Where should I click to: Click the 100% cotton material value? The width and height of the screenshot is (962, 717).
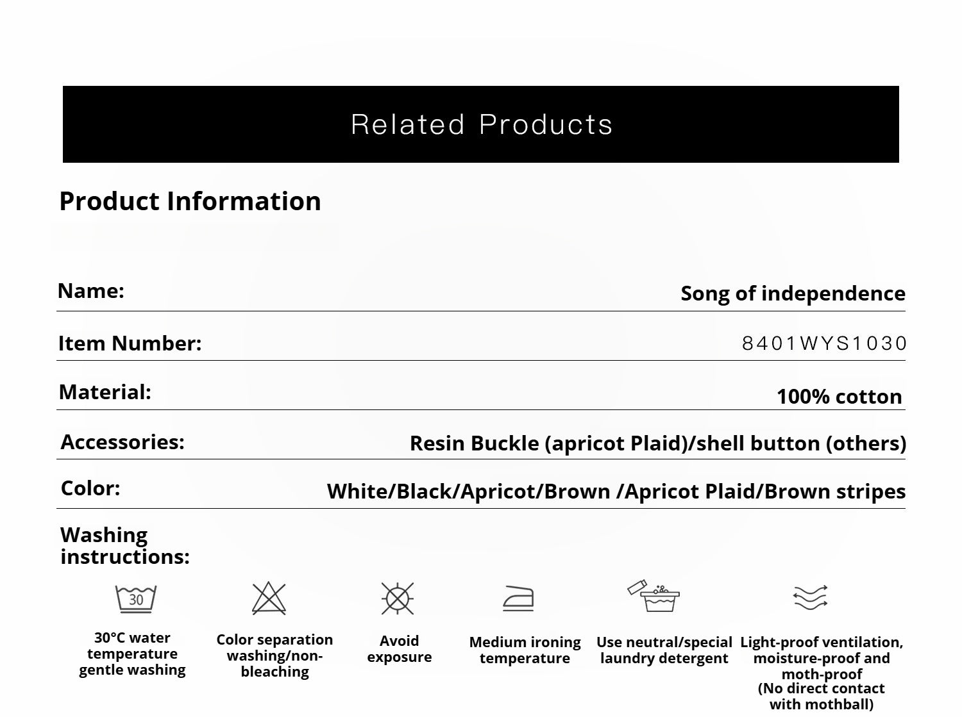839,397
